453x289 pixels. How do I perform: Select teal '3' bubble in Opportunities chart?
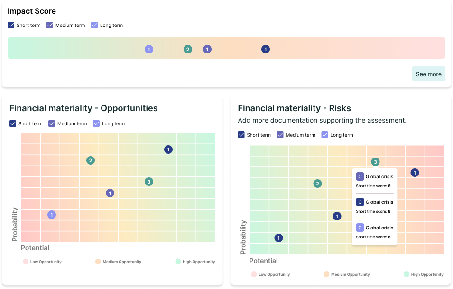(x=149, y=182)
